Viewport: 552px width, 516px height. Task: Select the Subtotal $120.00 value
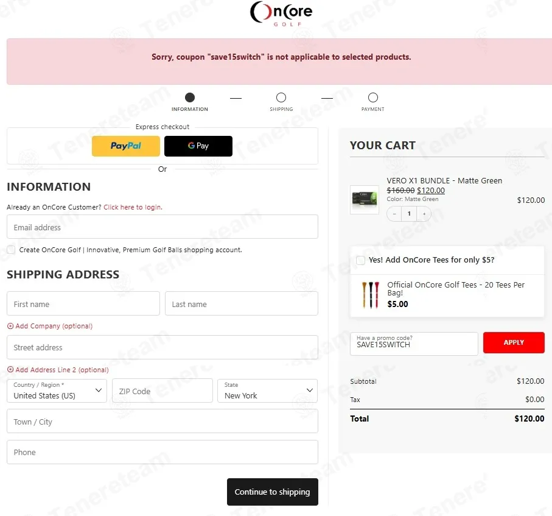(x=530, y=381)
